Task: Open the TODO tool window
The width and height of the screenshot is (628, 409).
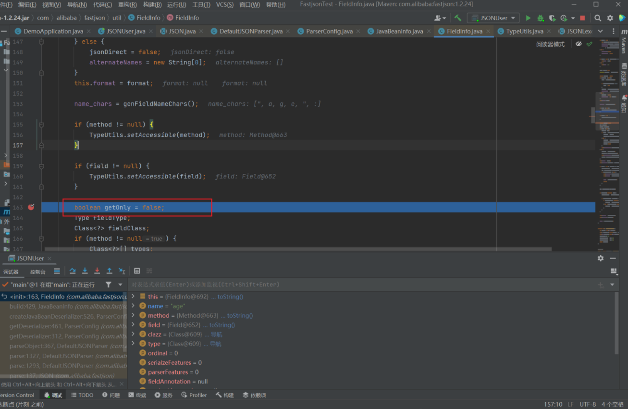Action: tap(82, 395)
